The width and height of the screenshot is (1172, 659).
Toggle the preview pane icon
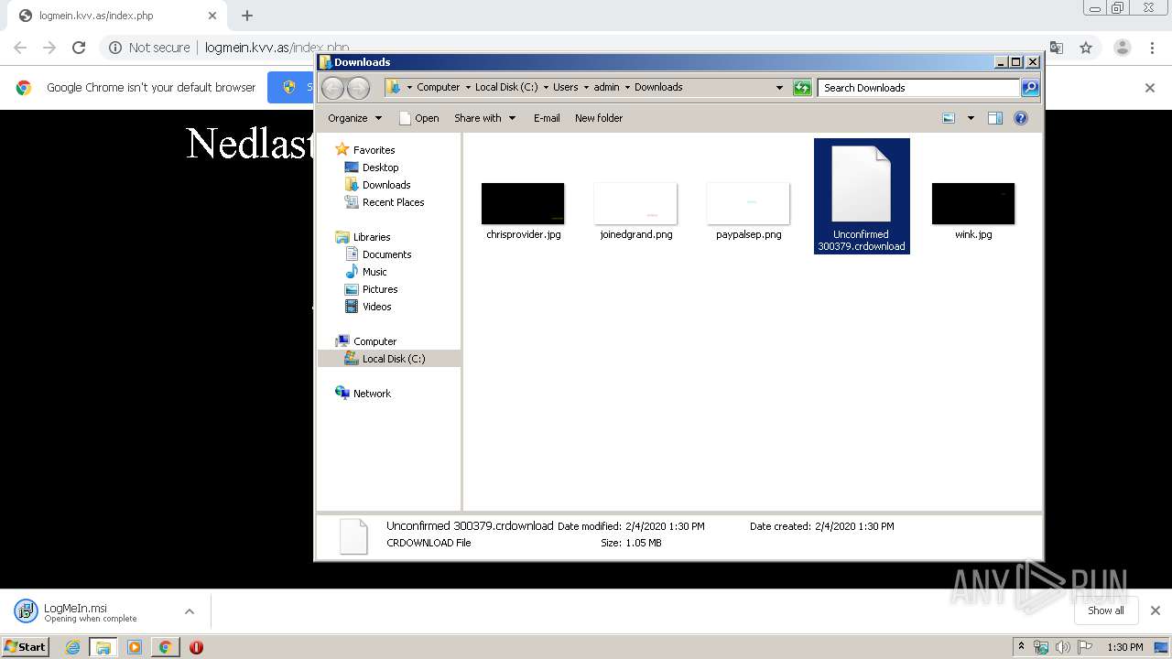point(995,118)
